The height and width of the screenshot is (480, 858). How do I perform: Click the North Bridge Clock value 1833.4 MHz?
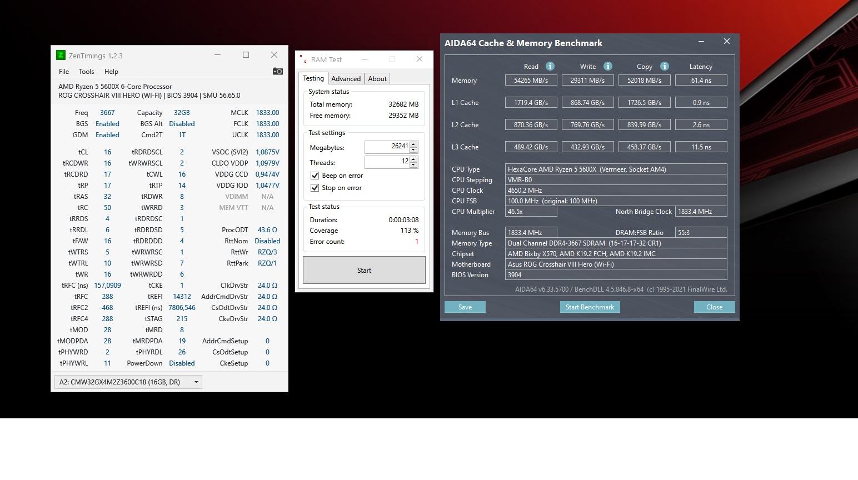coord(701,212)
